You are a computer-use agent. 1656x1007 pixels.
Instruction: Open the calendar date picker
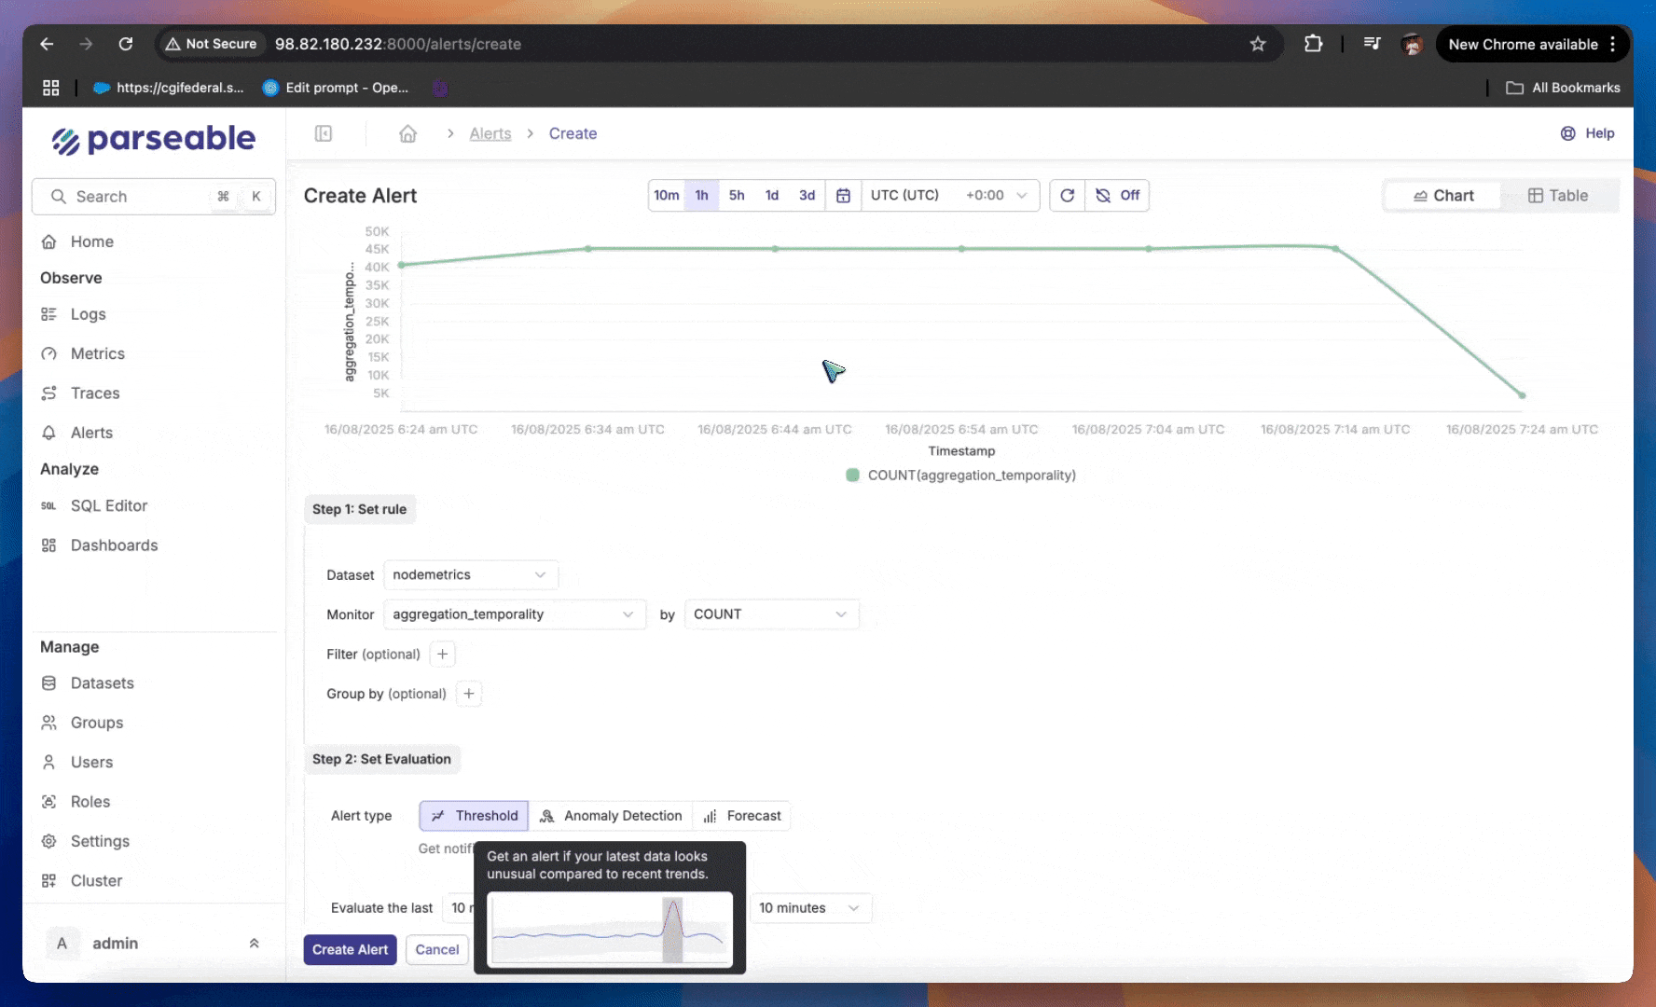click(843, 195)
